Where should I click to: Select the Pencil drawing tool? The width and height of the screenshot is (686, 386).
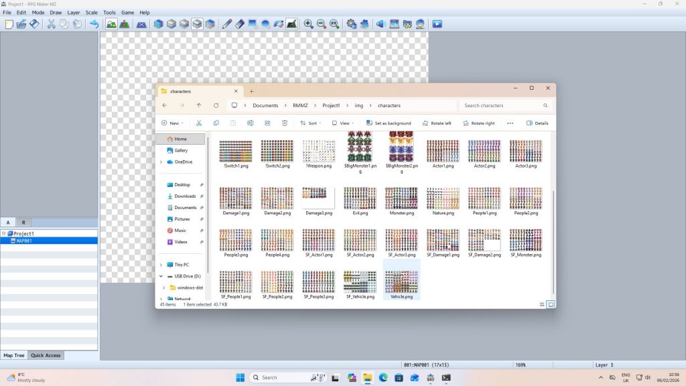[227, 24]
